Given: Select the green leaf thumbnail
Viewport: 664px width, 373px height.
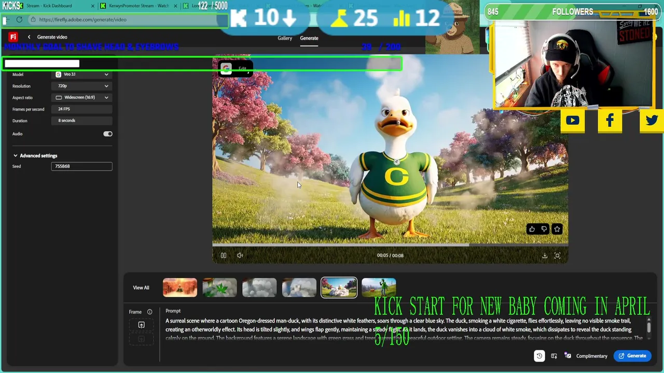Looking at the screenshot, I should [219, 288].
